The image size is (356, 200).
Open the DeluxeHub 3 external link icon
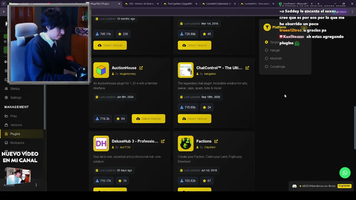(x=163, y=141)
